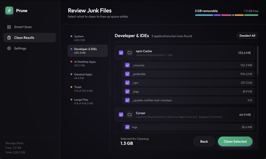Click the Prune app logo icon

pos(9,11)
